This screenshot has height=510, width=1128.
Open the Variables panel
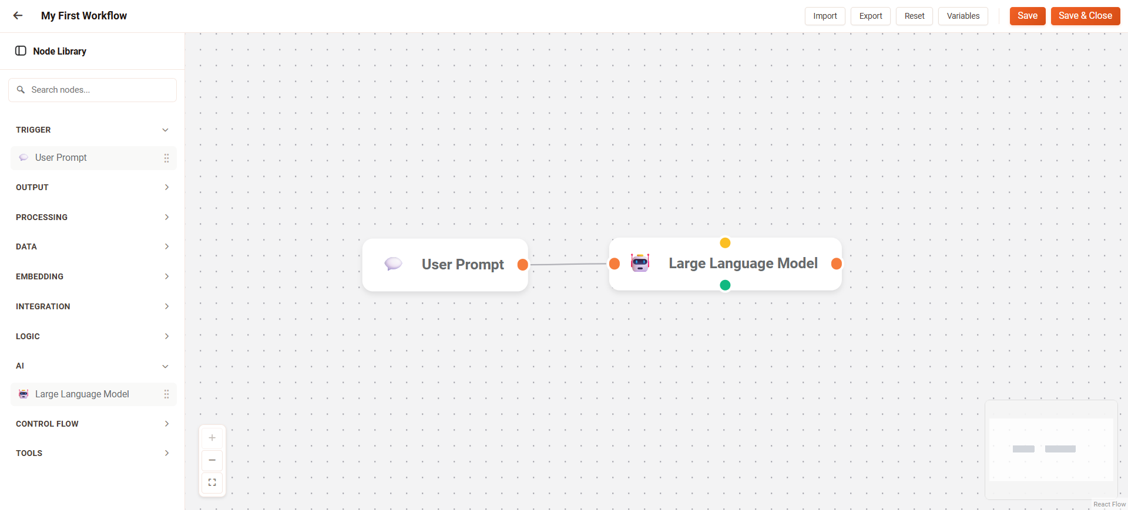click(962, 16)
